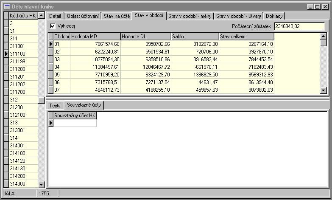Click the Hodnota MD column header
Screen dimensions: 332x200
tap(95, 37)
